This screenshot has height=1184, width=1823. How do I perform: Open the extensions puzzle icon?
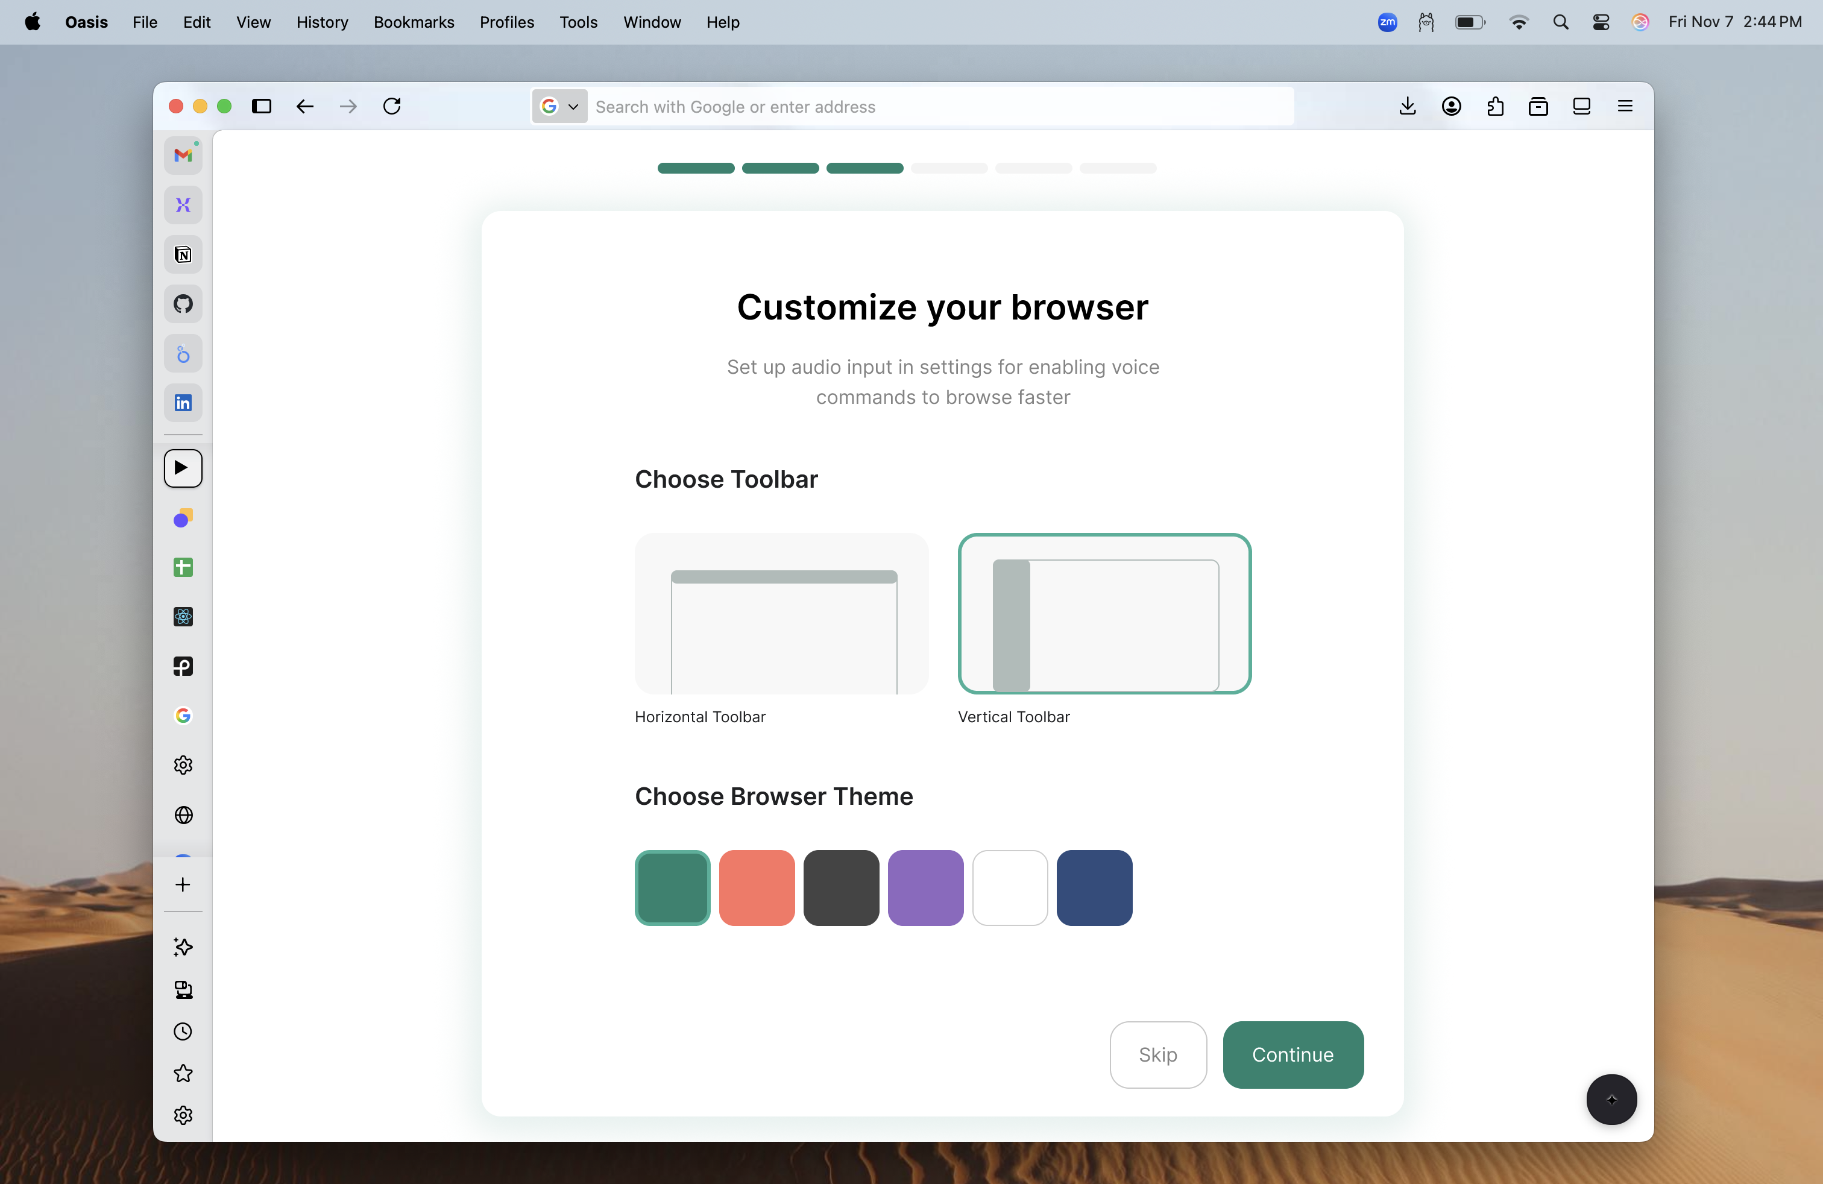pos(1494,107)
